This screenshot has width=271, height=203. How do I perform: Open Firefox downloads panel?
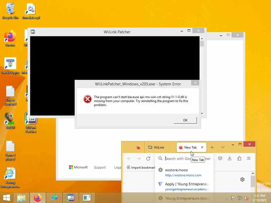click(x=229, y=158)
